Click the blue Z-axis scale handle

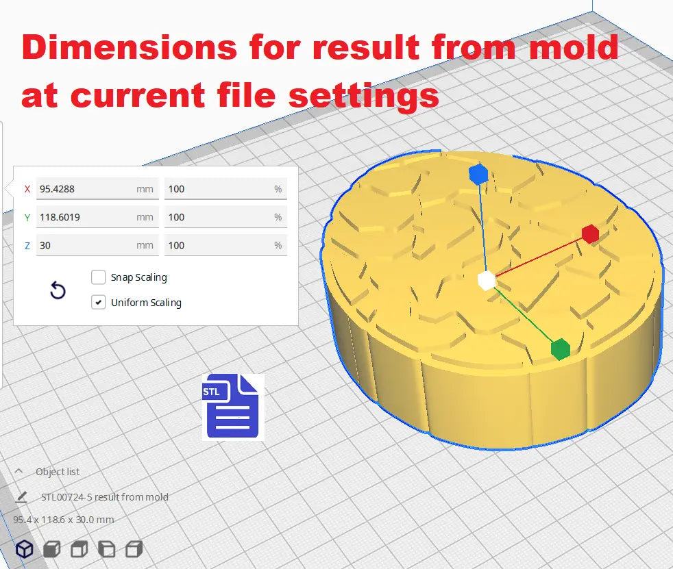click(x=478, y=175)
